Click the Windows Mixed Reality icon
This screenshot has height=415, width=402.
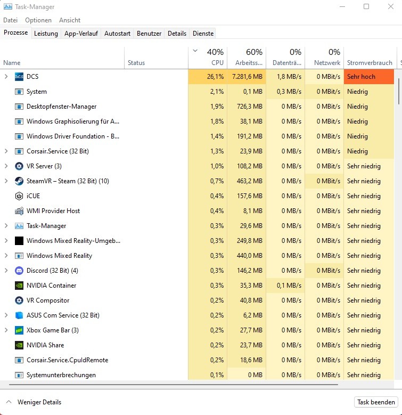pyautogui.click(x=19, y=256)
